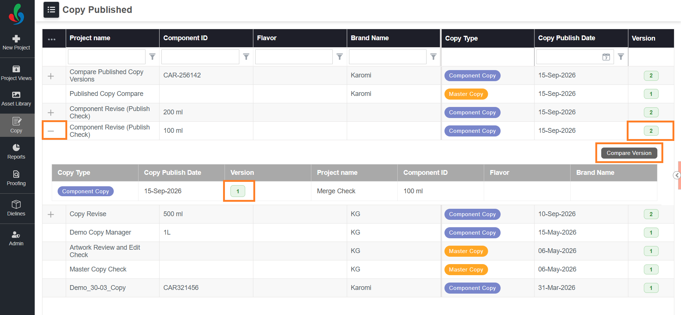Open the Asset Library section
681x315 pixels.
(x=16, y=99)
